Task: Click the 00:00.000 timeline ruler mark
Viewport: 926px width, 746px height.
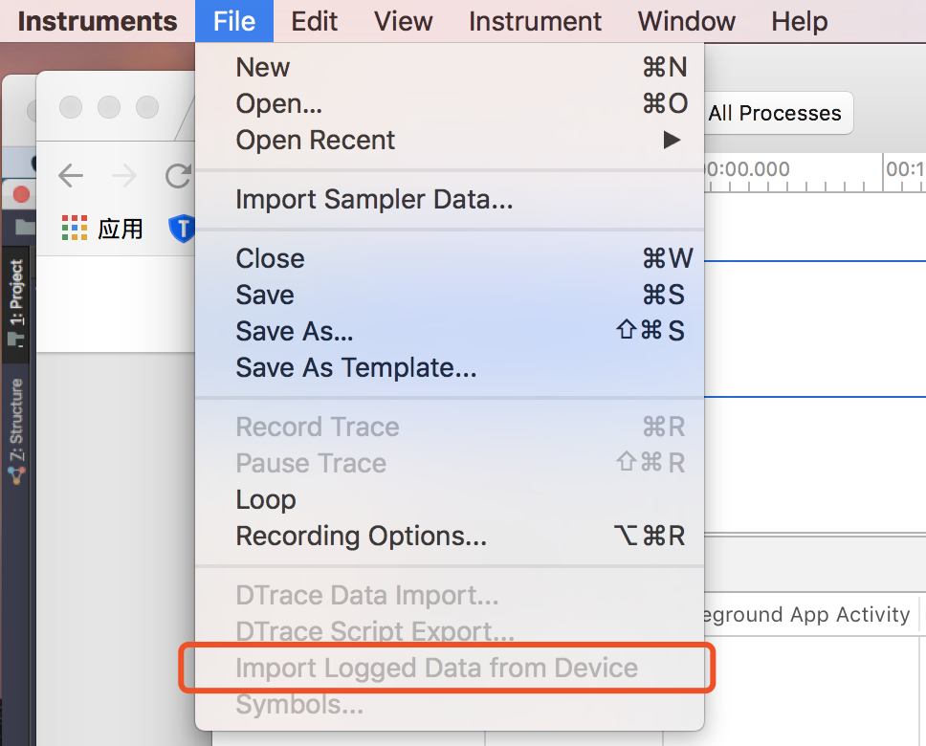Action: 748,169
